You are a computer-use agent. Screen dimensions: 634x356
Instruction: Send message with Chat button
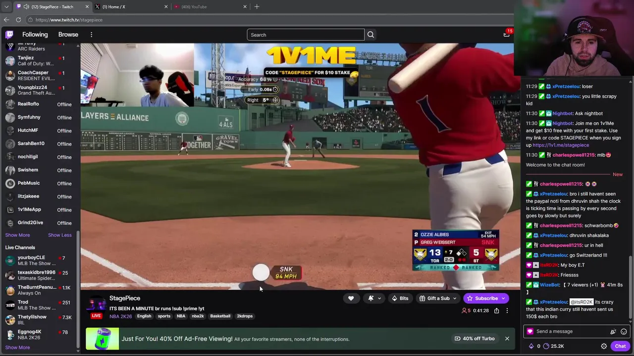point(620,346)
